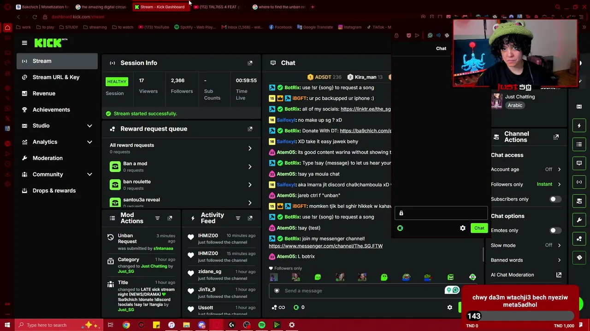This screenshot has height=331, width=590.
Task: Open the YouTube bookmark
Action: [x=153, y=27]
